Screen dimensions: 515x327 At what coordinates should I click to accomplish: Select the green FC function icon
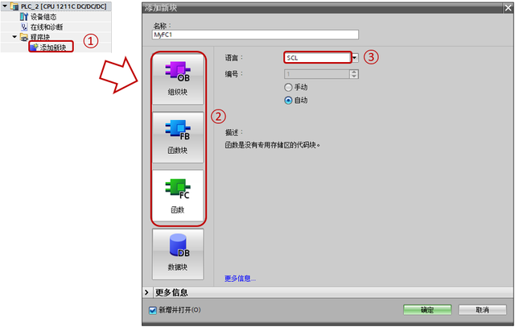click(x=178, y=188)
